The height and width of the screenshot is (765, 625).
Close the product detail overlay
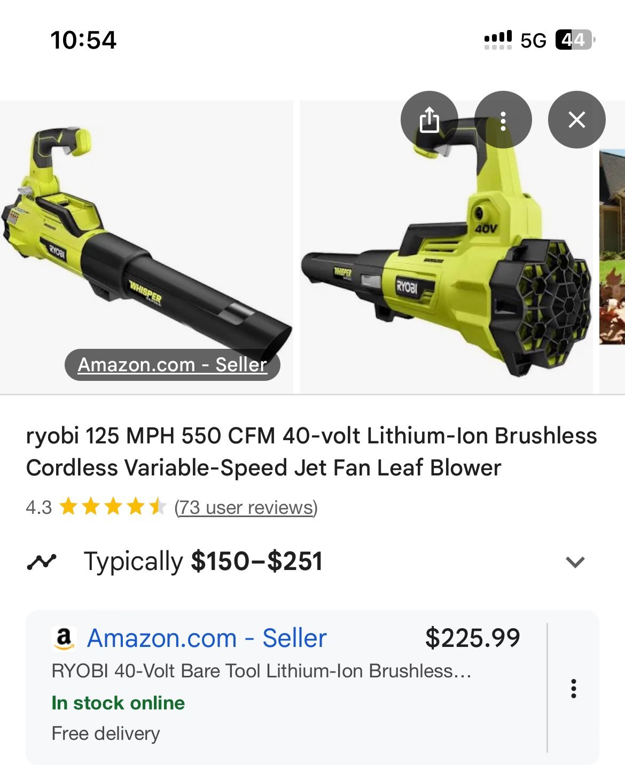(x=576, y=120)
